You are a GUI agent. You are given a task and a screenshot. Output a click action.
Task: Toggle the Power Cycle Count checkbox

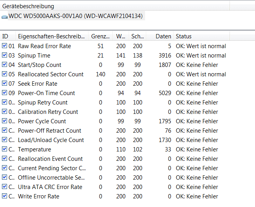coord(4,121)
